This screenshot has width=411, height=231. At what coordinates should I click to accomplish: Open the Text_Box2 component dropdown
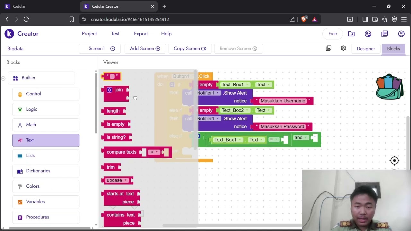pyautogui.click(x=235, y=110)
